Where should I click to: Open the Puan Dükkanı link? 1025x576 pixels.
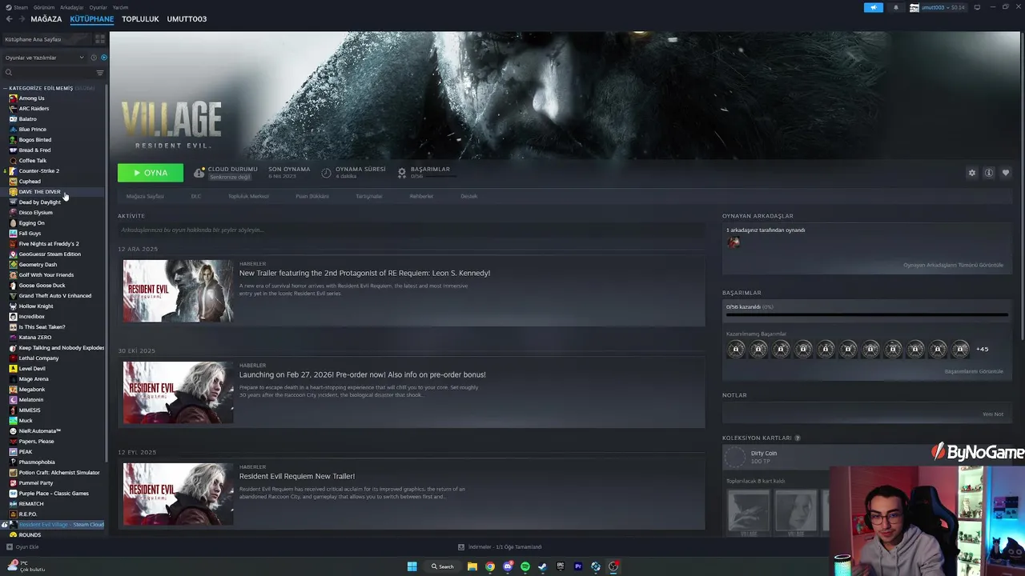(312, 196)
